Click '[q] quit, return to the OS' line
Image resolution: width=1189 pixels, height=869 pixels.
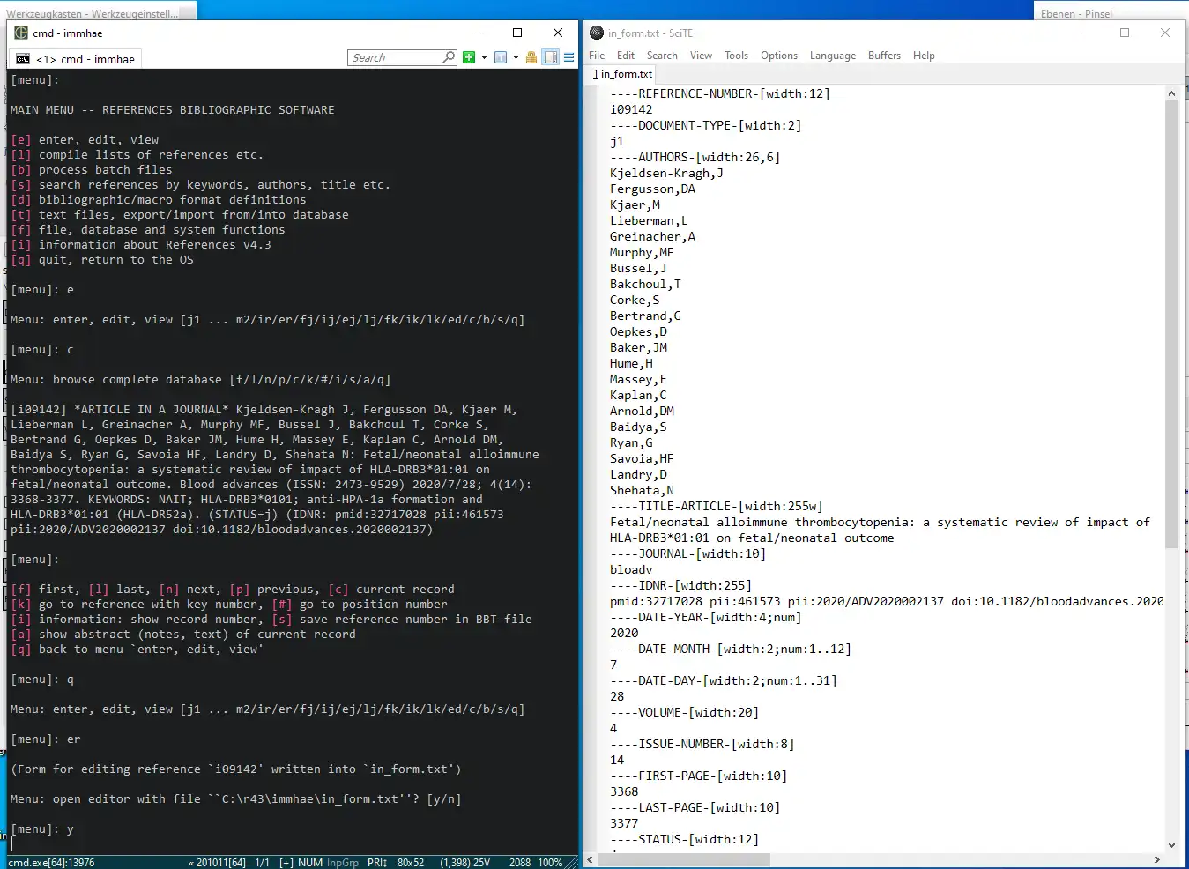tap(102, 260)
